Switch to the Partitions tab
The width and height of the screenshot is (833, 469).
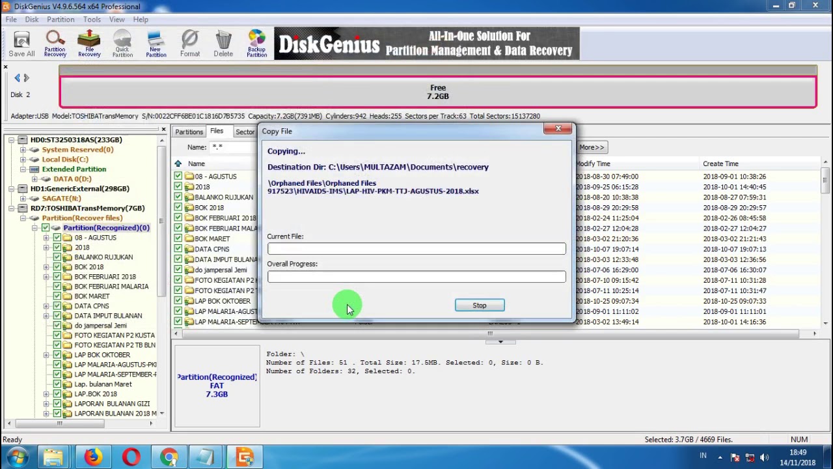(x=189, y=132)
